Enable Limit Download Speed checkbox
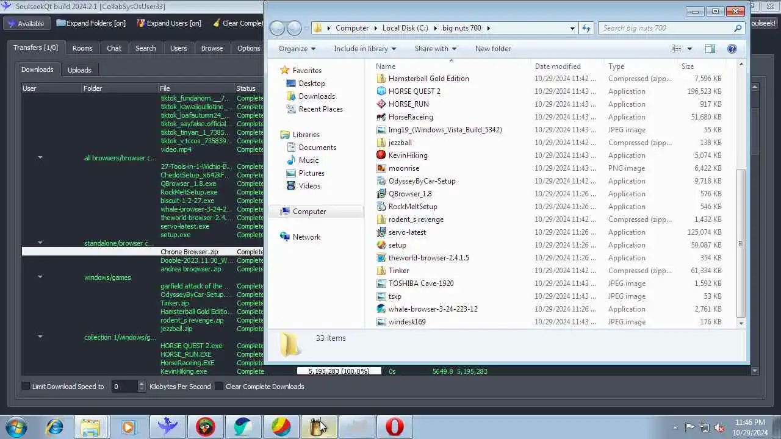This screenshot has height=439, width=781. point(26,387)
